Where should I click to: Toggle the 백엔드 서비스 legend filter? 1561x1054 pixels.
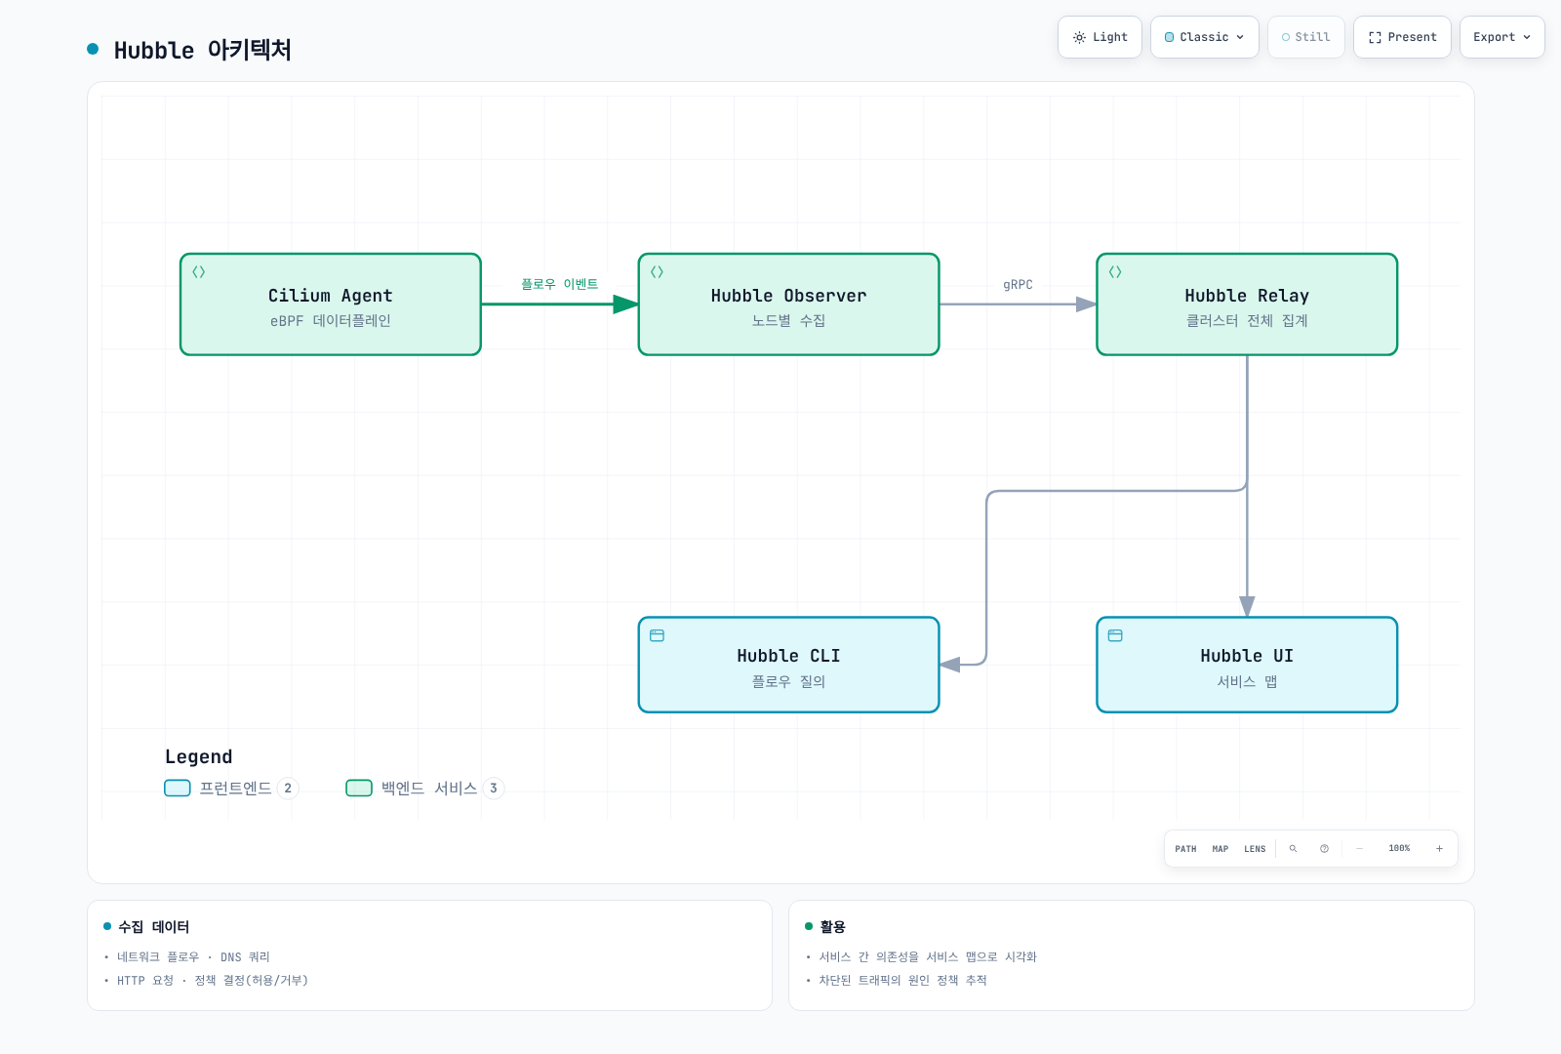424,789
